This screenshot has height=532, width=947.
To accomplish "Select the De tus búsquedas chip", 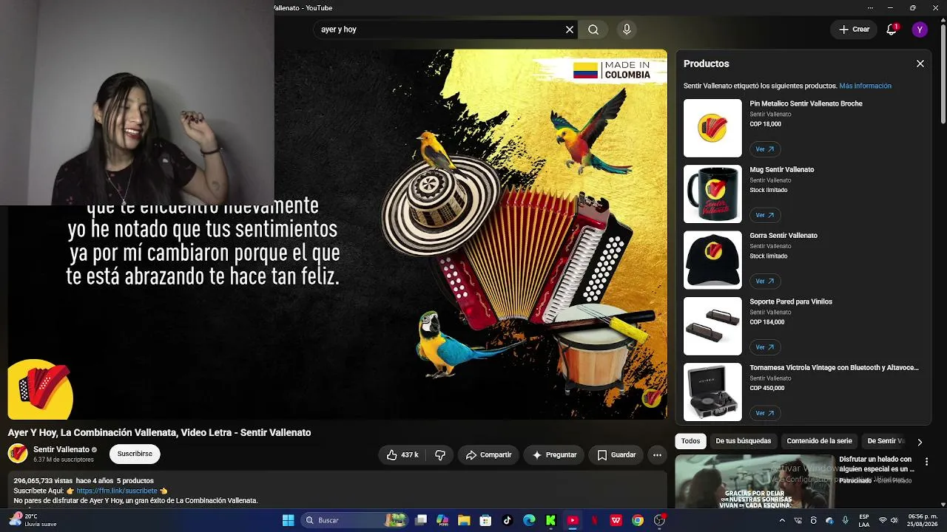I will (743, 441).
